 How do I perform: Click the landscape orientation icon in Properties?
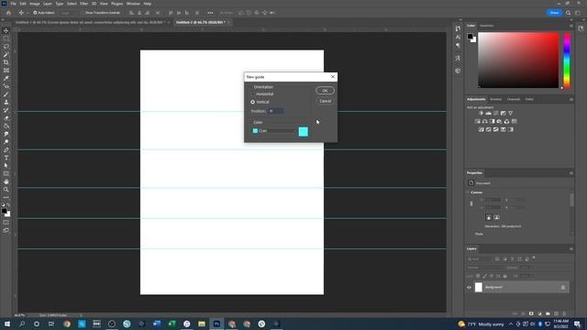click(497, 217)
